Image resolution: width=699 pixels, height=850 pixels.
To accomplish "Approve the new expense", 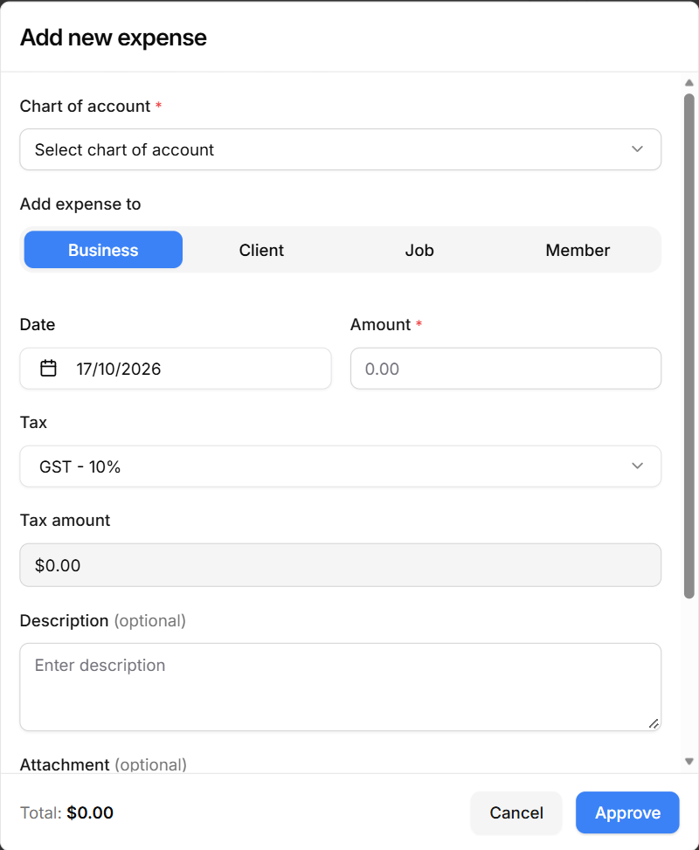I will click(627, 812).
